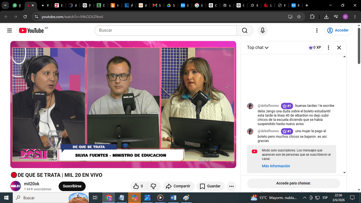Go to the YouTube home logo
The image size is (361, 203).
pyautogui.click(x=31, y=30)
